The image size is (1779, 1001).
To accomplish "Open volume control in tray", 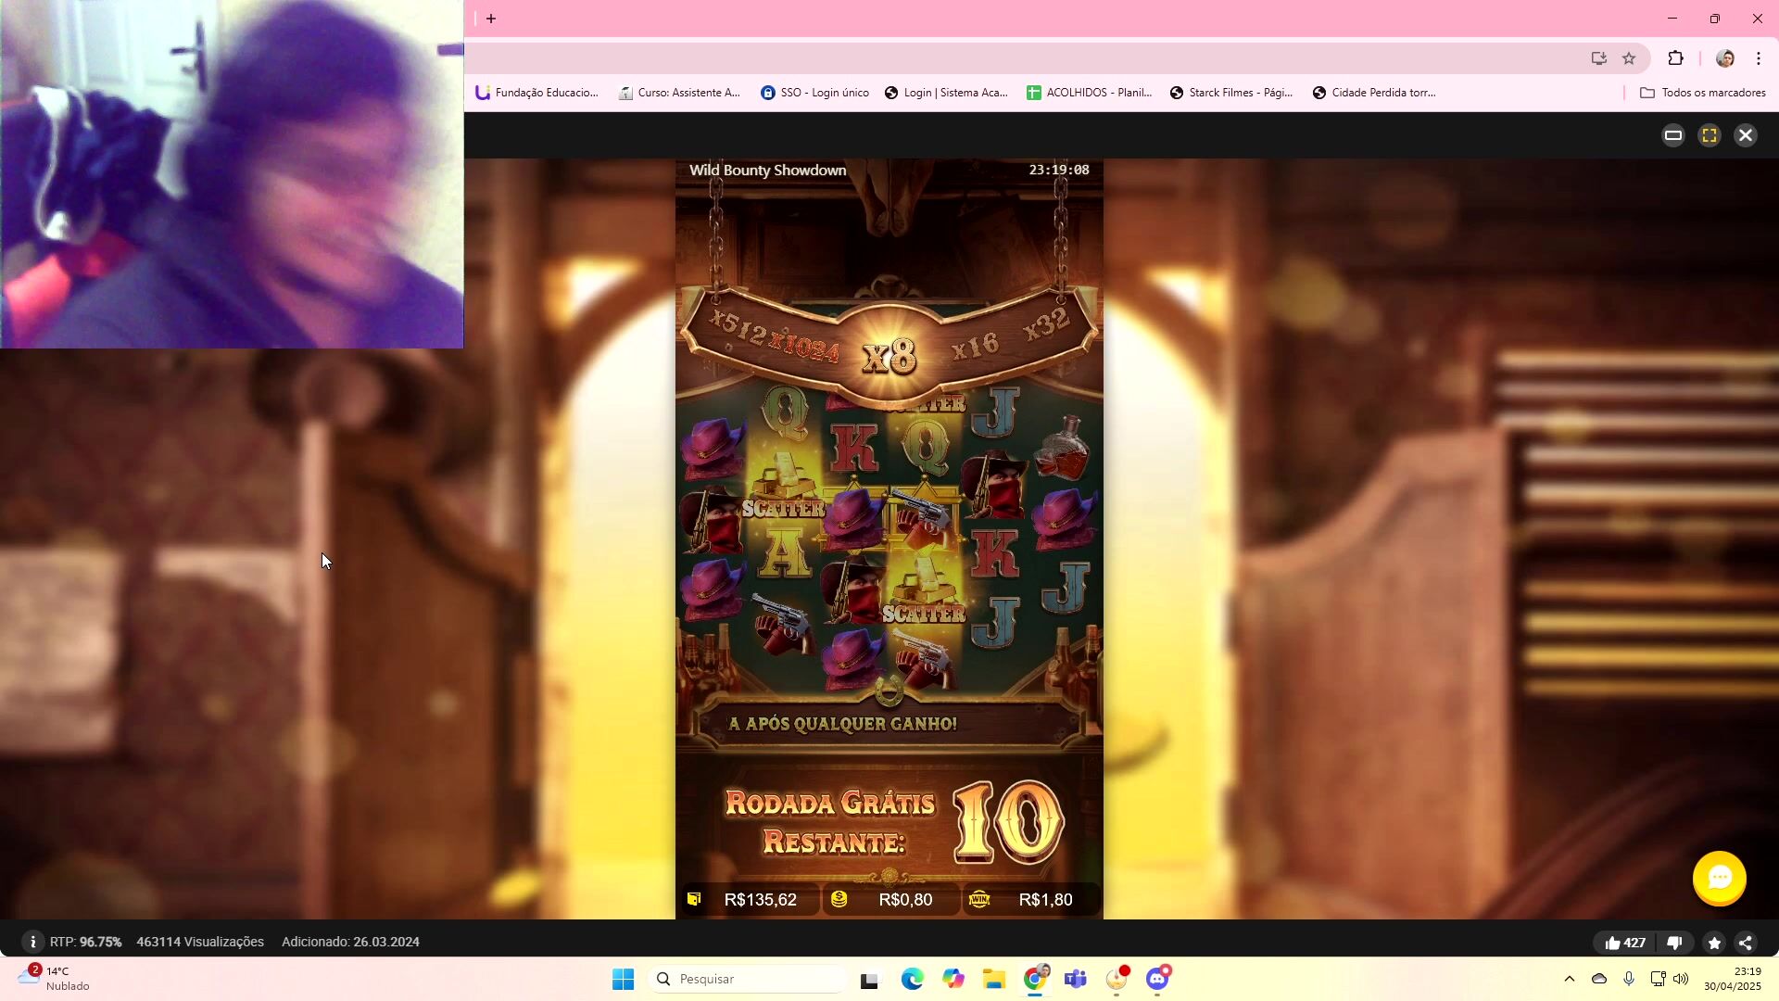I will pyautogui.click(x=1681, y=979).
